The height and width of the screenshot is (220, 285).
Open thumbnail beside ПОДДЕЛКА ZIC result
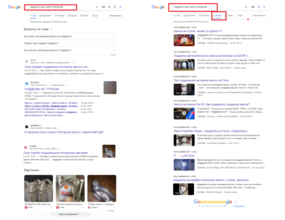tap(110, 87)
